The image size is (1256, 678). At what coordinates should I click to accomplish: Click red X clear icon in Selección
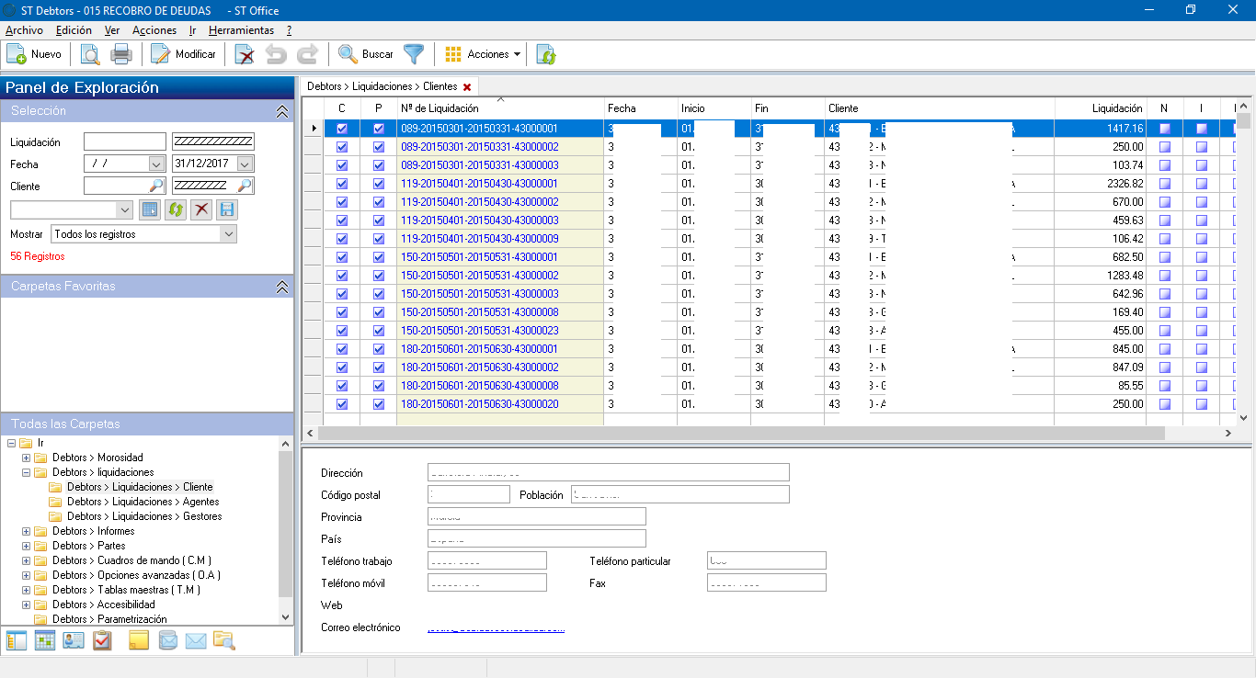pos(200,209)
